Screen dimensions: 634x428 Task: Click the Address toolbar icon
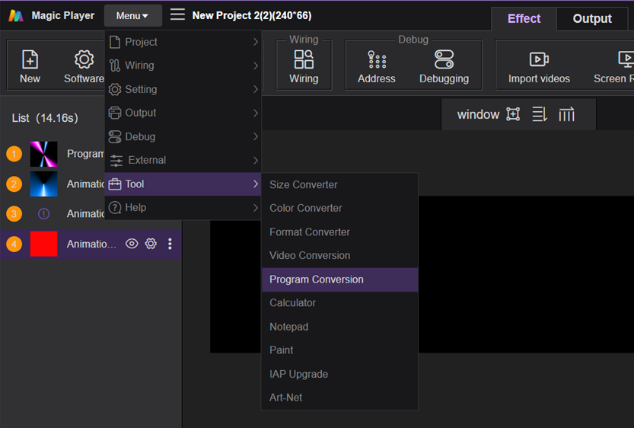(377, 59)
